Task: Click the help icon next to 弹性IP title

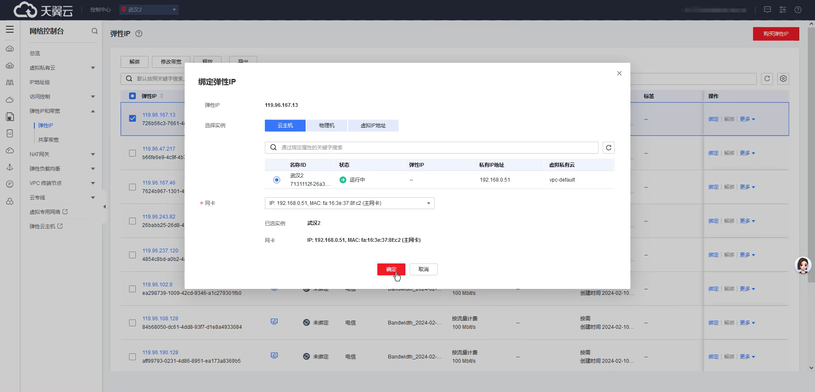Action: (139, 34)
